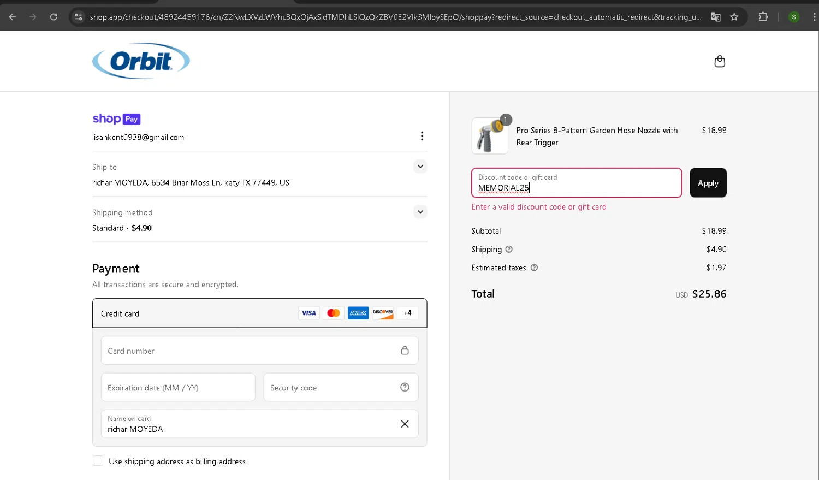Show security code help icon
Viewport: 819px width, 480px height.
coord(405,387)
